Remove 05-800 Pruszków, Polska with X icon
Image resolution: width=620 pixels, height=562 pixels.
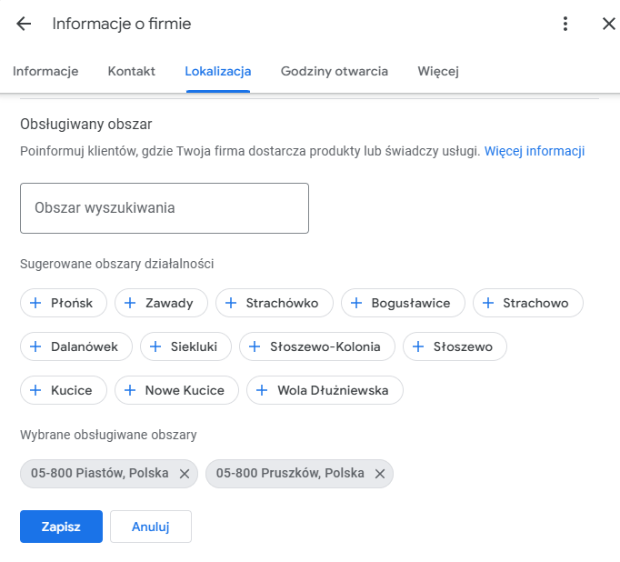click(x=380, y=474)
